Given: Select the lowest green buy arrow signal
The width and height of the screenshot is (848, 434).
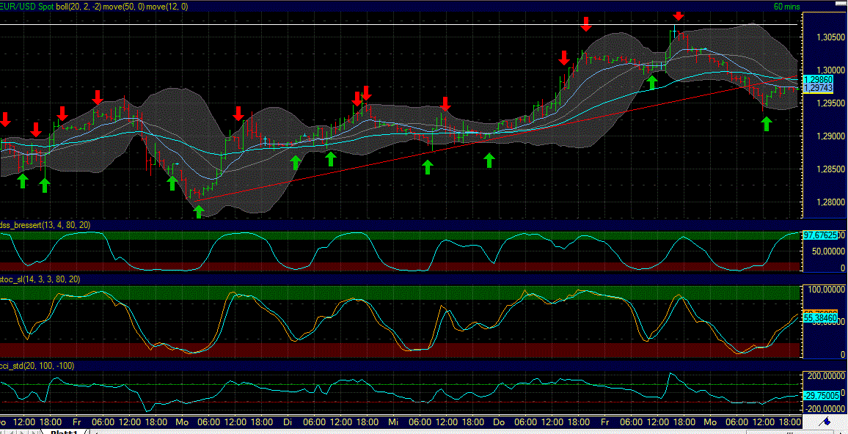Looking at the screenshot, I should [197, 211].
